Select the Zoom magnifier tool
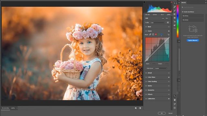This screenshot has height=116, width=207. click(175, 96)
